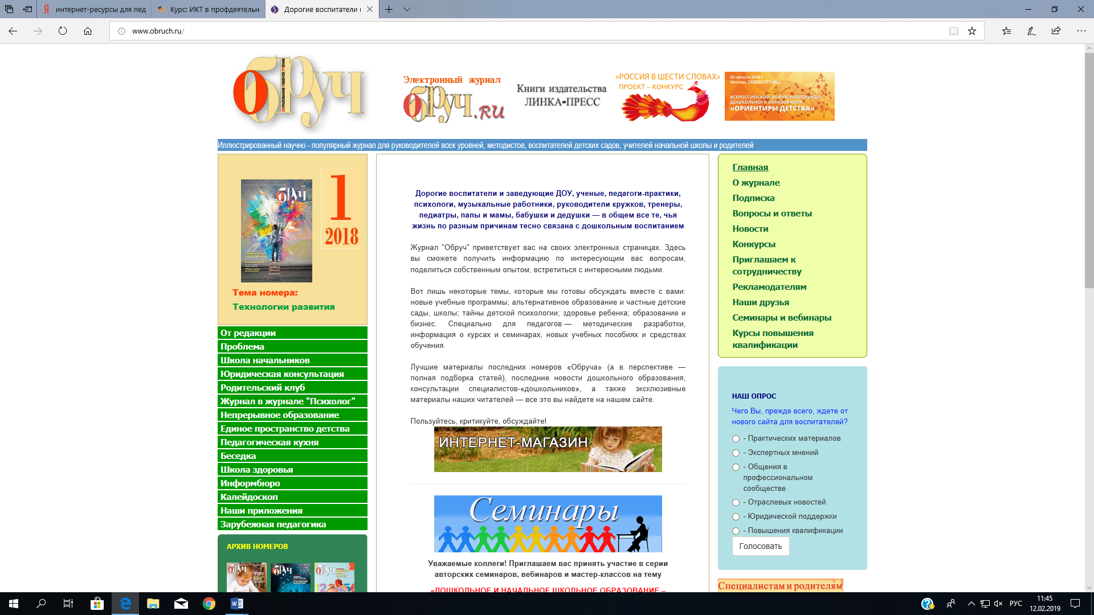Open the tab list dropdown chevron
Screen dimensions: 1094x615
pos(407,9)
